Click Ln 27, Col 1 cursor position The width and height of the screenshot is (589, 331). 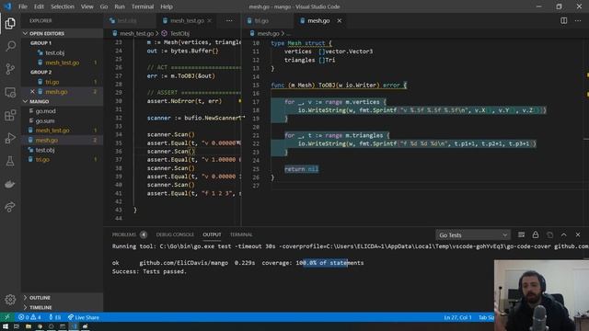point(457,317)
